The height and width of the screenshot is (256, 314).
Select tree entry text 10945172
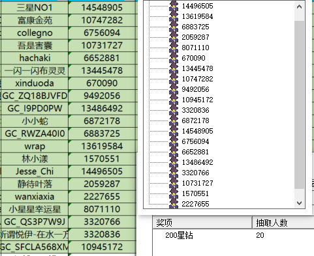197,100
